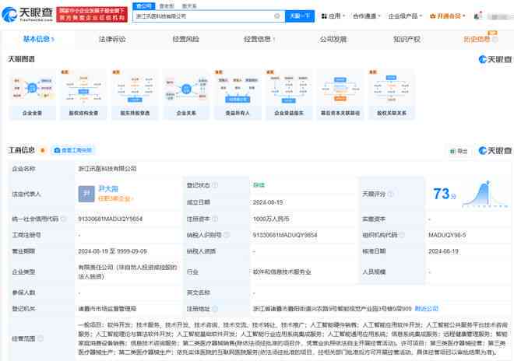Click the red promotional banner beside the logo

[92, 15]
